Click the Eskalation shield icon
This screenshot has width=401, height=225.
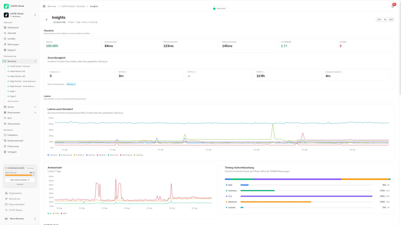pos(5,135)
